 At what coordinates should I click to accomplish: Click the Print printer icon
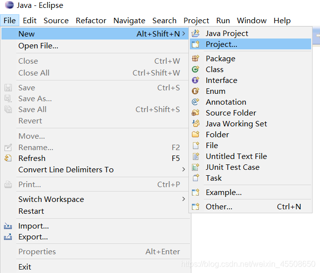tap(8, 184)
